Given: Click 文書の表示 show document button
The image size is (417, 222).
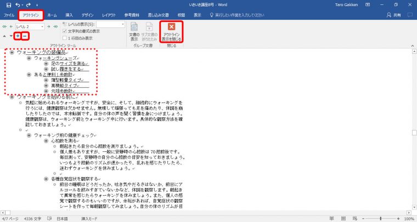Looking at the screenshot, I should point(134,31).
